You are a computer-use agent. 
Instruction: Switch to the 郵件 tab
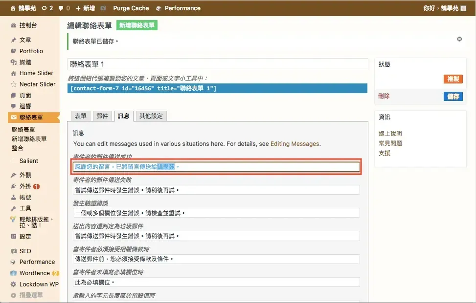(x=102, y=116)
